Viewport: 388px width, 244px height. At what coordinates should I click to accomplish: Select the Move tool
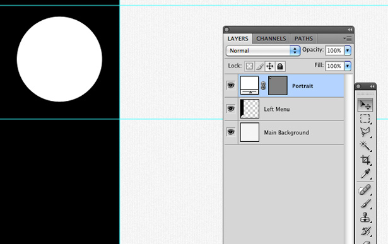pyautogui.click(x=365, y=105)
